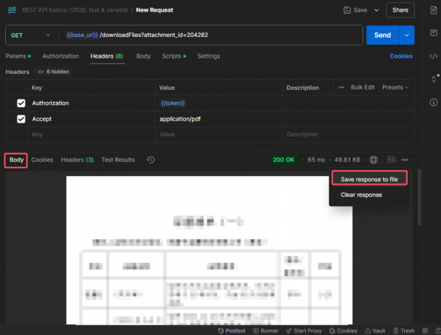Click the Share button
This screenshot has height=335, width=441.
(x=400, y=10)
